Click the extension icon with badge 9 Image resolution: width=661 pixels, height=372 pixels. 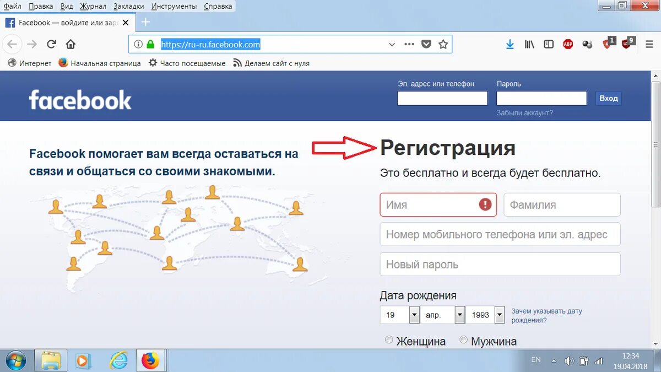tap(628, 44)
